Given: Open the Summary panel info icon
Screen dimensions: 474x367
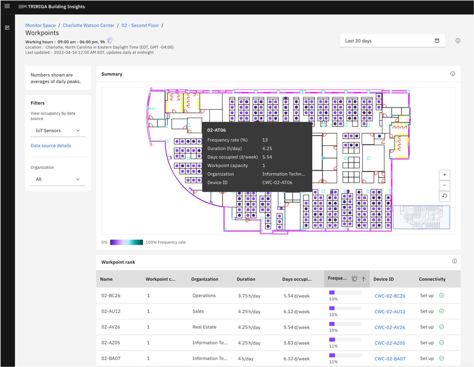Looking at the screenshot, I should (x=452, y=74).
